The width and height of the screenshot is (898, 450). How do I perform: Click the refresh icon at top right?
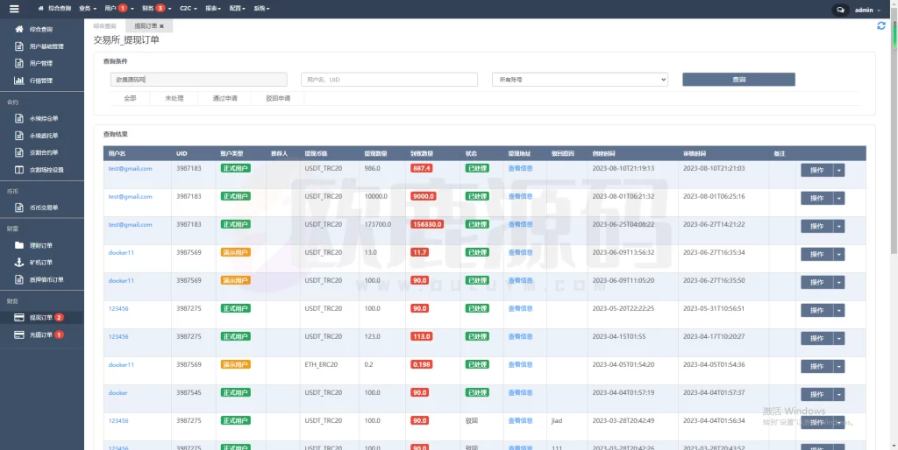coord(880,26)
